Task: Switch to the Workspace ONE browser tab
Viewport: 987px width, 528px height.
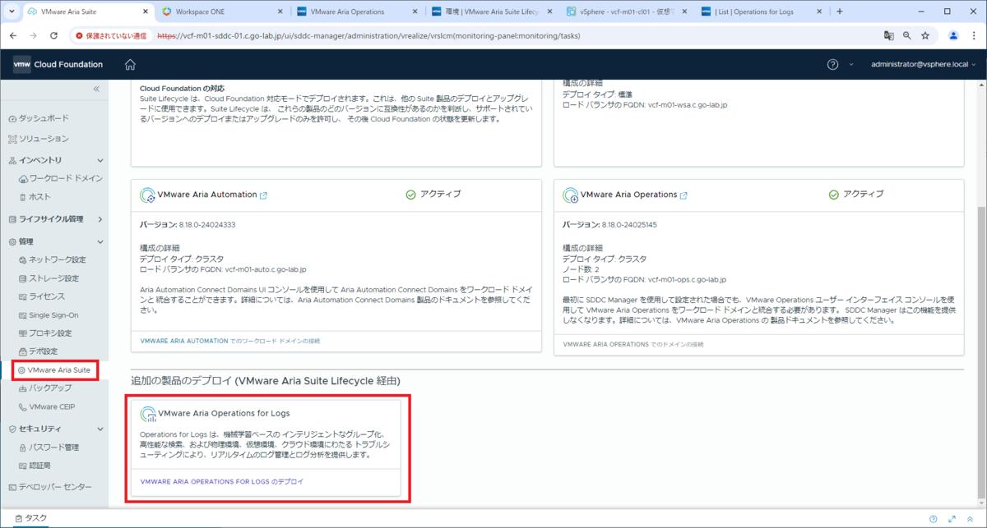Action: pyautogui.click(x=221, y=11)
